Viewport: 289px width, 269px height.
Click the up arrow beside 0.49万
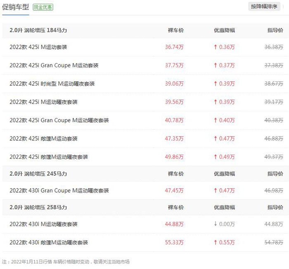(215, 157)
